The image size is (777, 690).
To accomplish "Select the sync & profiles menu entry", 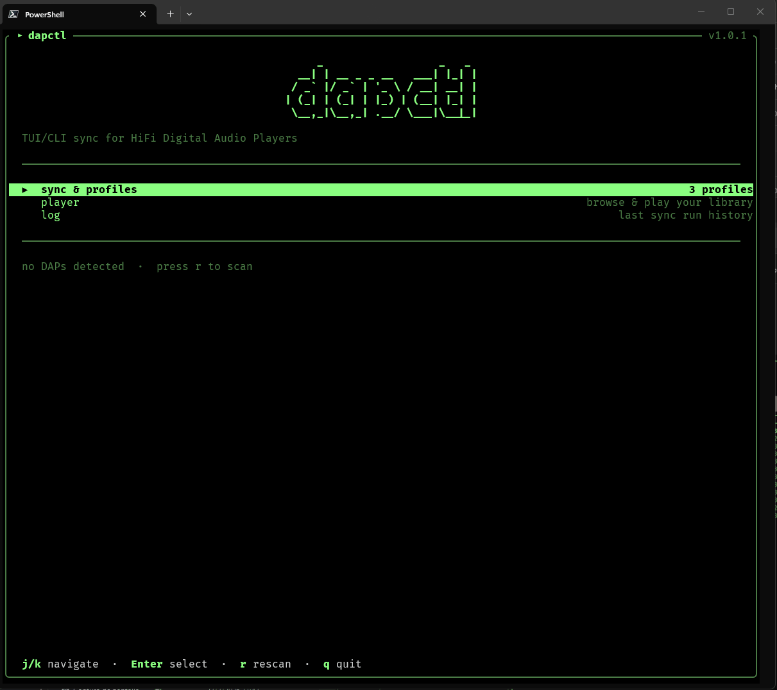I will coord(381,190).
